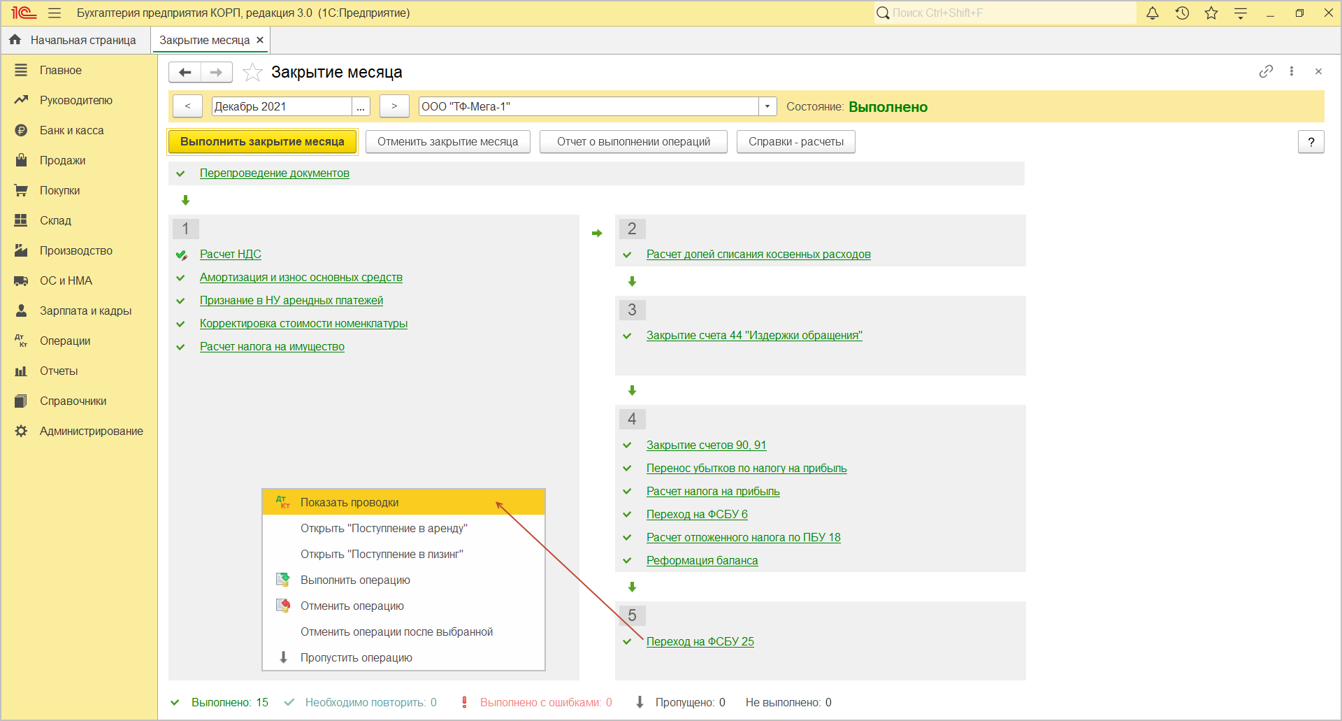The width and height of the screenshot is (1342, 721).
Task: Click the ООО "ТФ-Мега-1" organization field
Action: pos(589,106)
